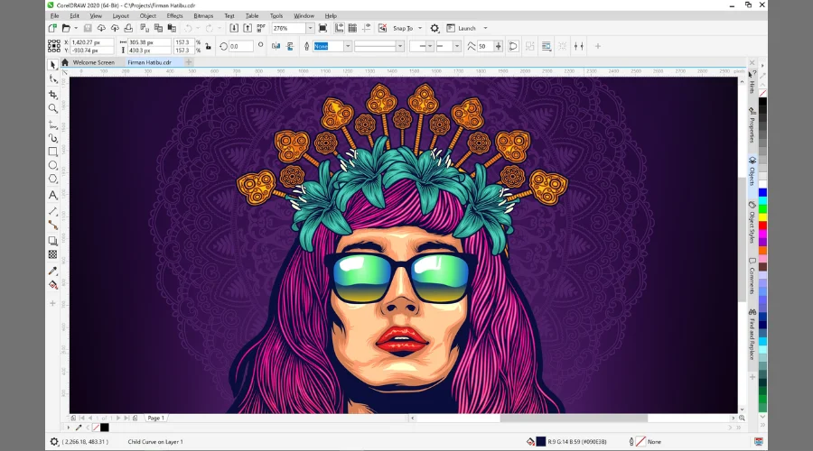Select the Transparency tool
813x451 pixels.
click(53, 254)
